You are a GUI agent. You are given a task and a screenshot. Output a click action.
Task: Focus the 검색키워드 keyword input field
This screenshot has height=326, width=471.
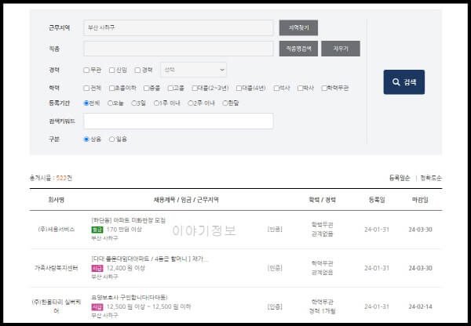178,121
